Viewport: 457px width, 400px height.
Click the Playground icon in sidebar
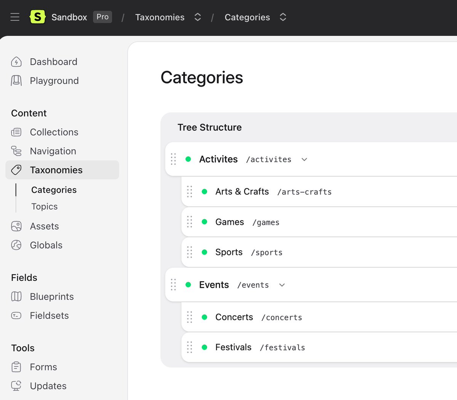pos(16,81)
